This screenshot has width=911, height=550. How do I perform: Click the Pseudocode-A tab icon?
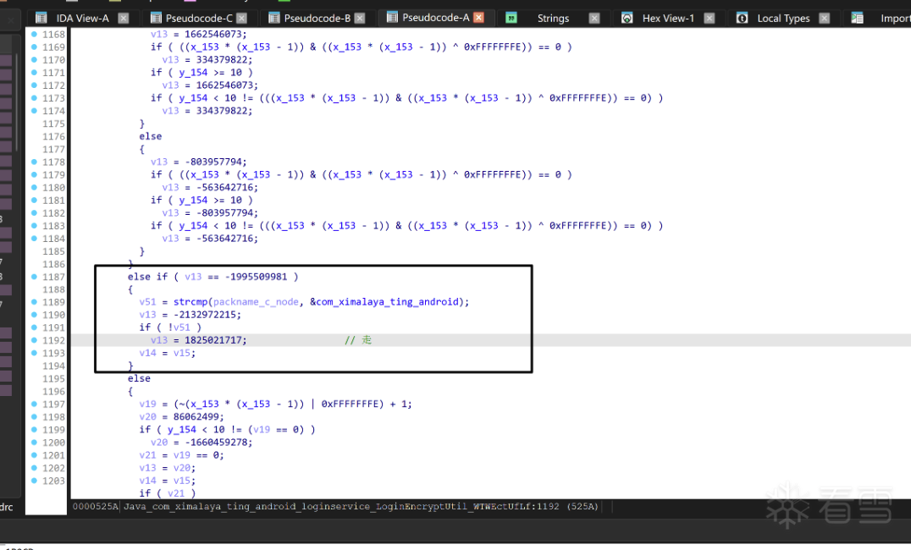[392, 18]
